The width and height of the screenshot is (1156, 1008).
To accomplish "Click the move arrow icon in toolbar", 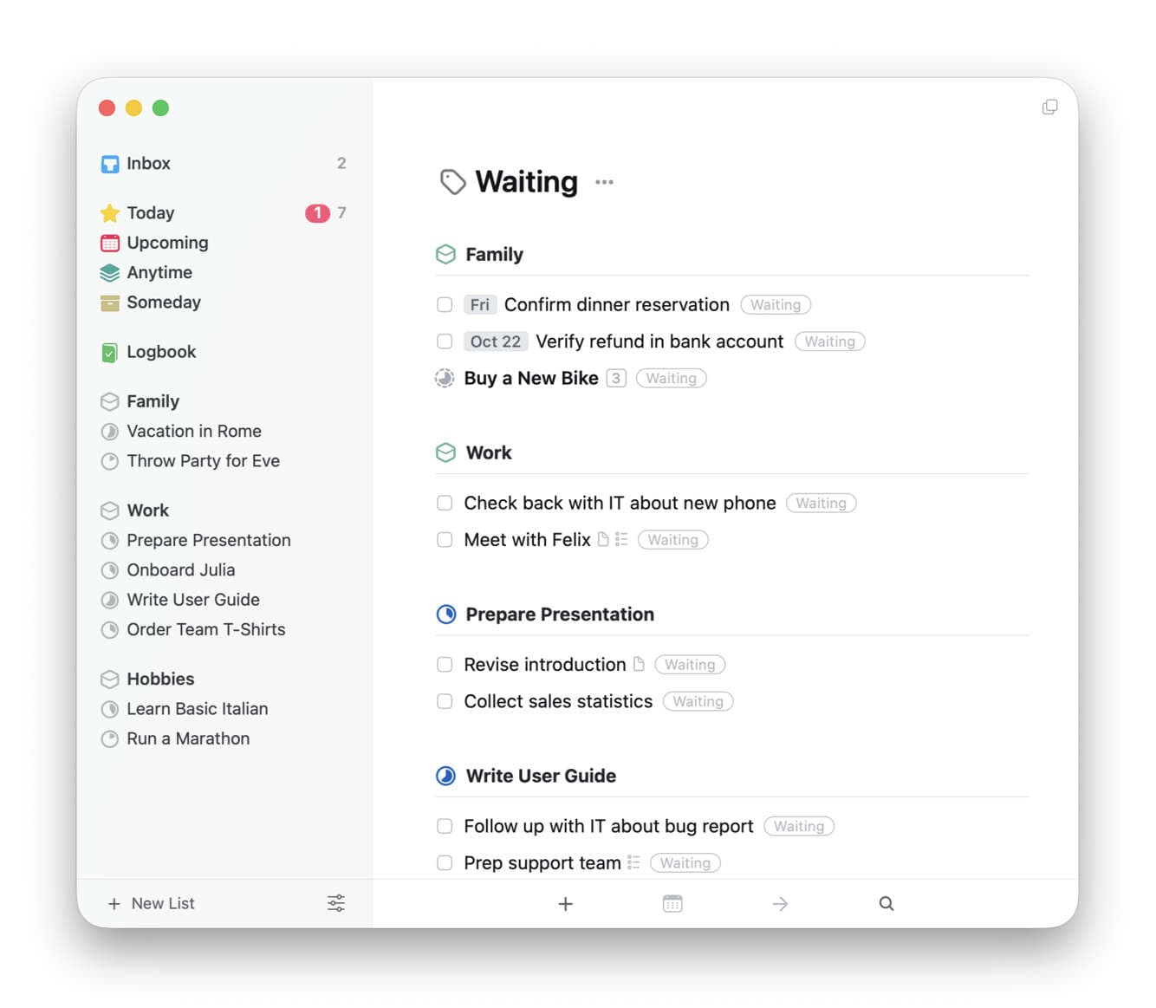I will 780,903.
